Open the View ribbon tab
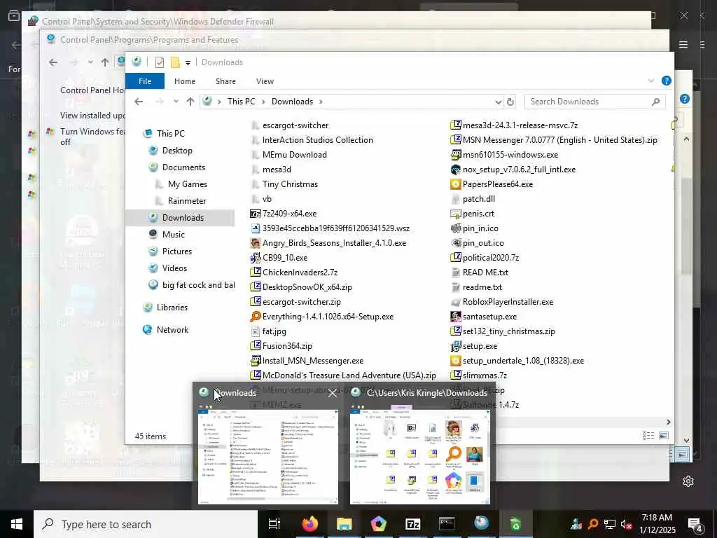Viewport: 717px width, 538px height. click(x=265, y=81)
